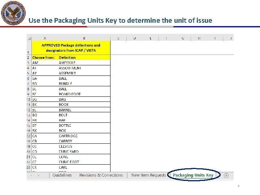Select row 23 header

pyautogui.click(x=29, y=167)
